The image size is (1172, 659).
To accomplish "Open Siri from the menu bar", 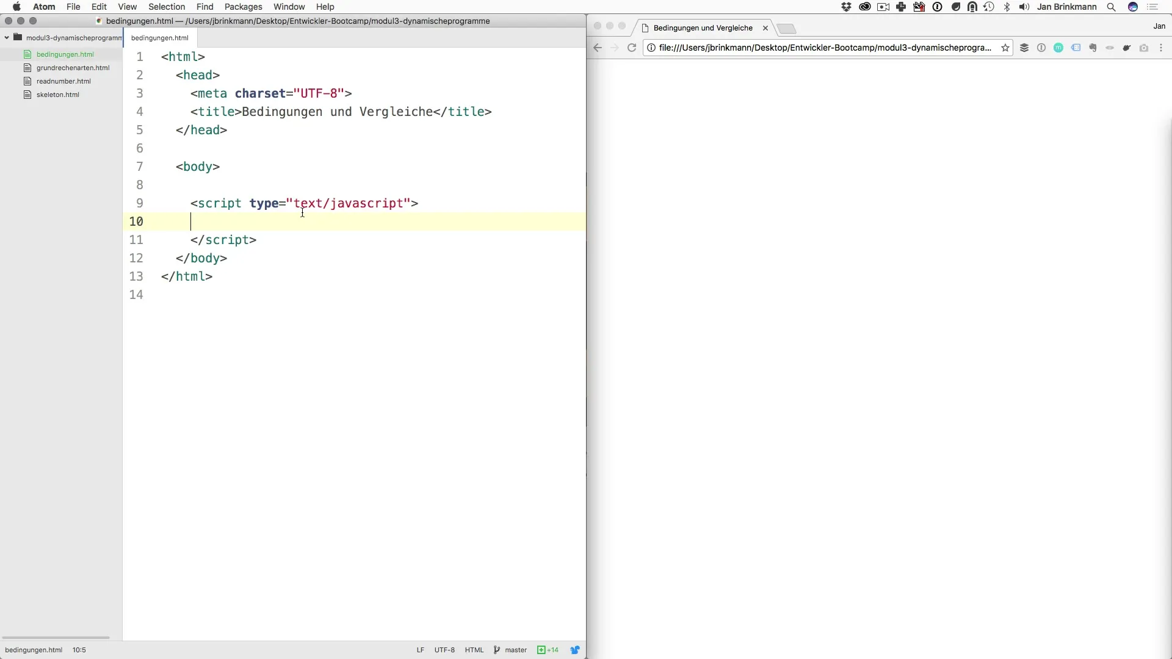I will (1133, 7).
